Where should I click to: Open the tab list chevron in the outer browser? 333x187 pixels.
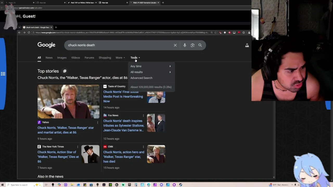2,3
